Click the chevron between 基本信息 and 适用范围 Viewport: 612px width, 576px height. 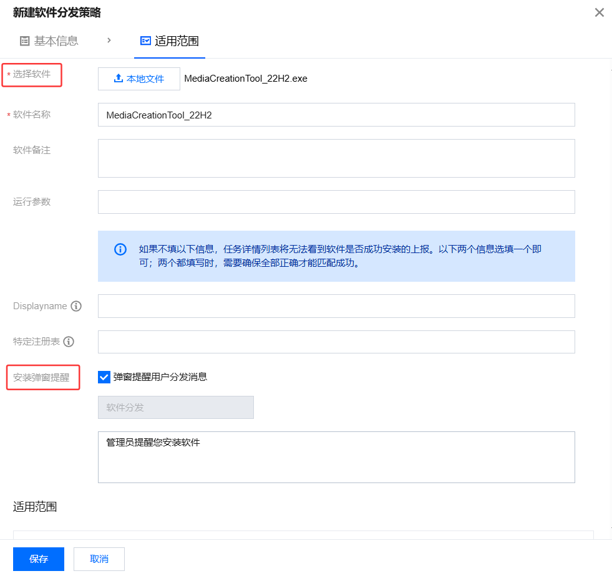tap(109, 41)
